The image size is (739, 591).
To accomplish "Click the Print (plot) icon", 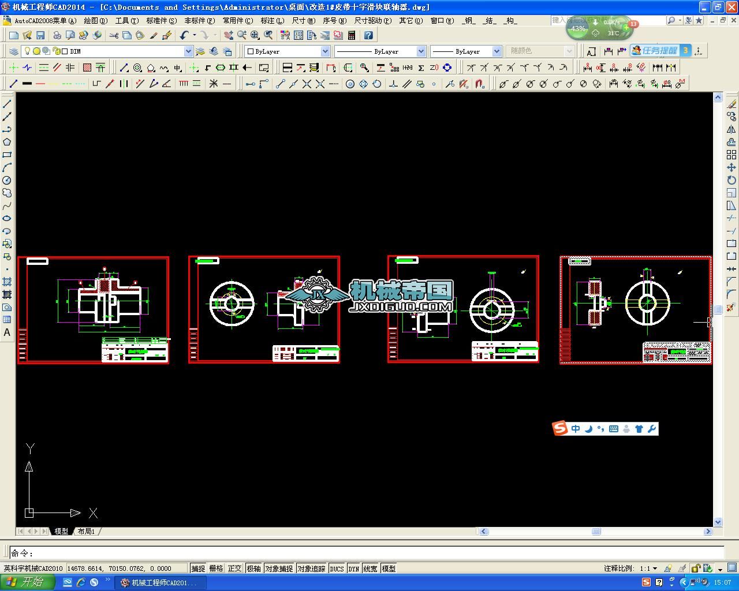I will (x=57, y=35).
